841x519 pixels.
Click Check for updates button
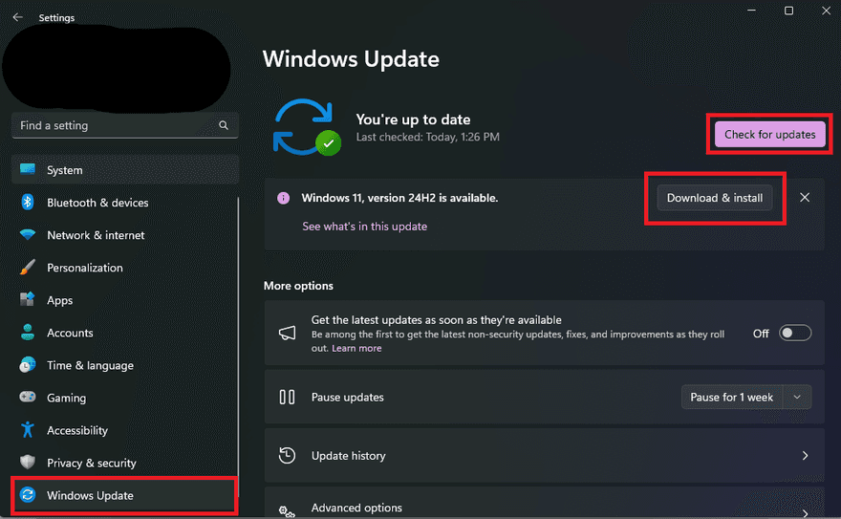click(769, 134)
